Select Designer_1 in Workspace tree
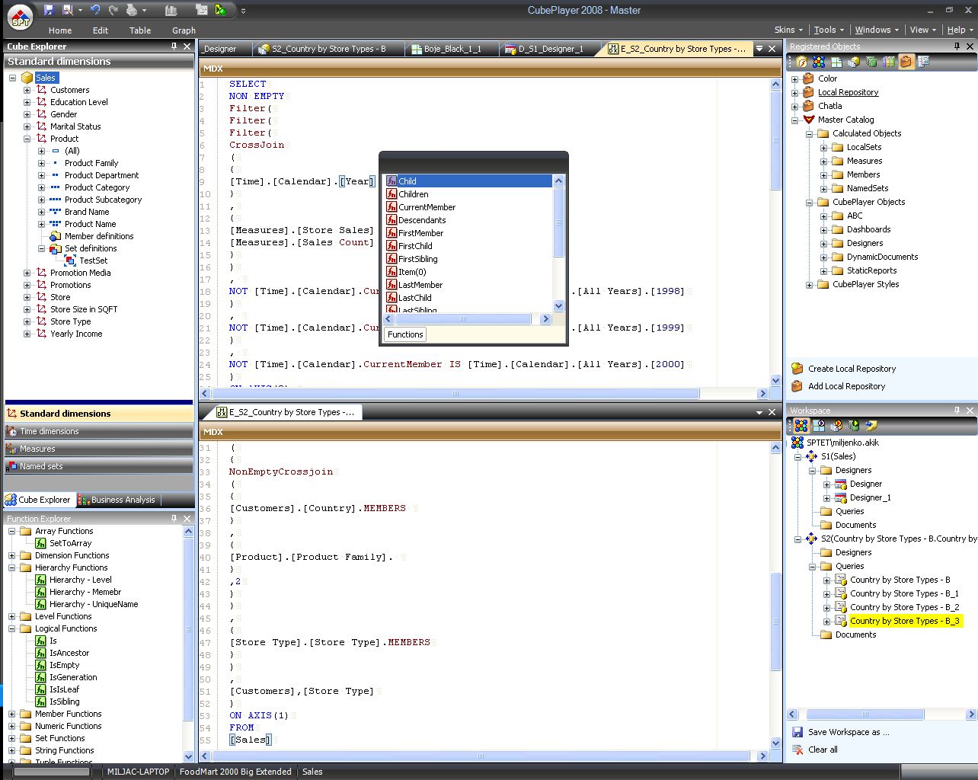 [870, 497]
